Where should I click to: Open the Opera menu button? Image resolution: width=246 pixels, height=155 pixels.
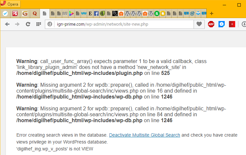point(10,4)
